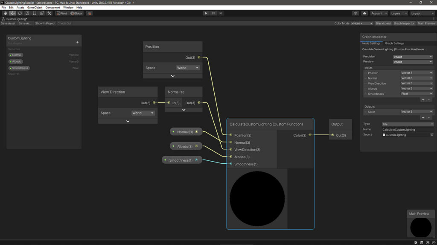Add a new property with Blackboard plus icon
Image resolution: width=437 pixels, height=245 pixels.
[x=77, y=43]
